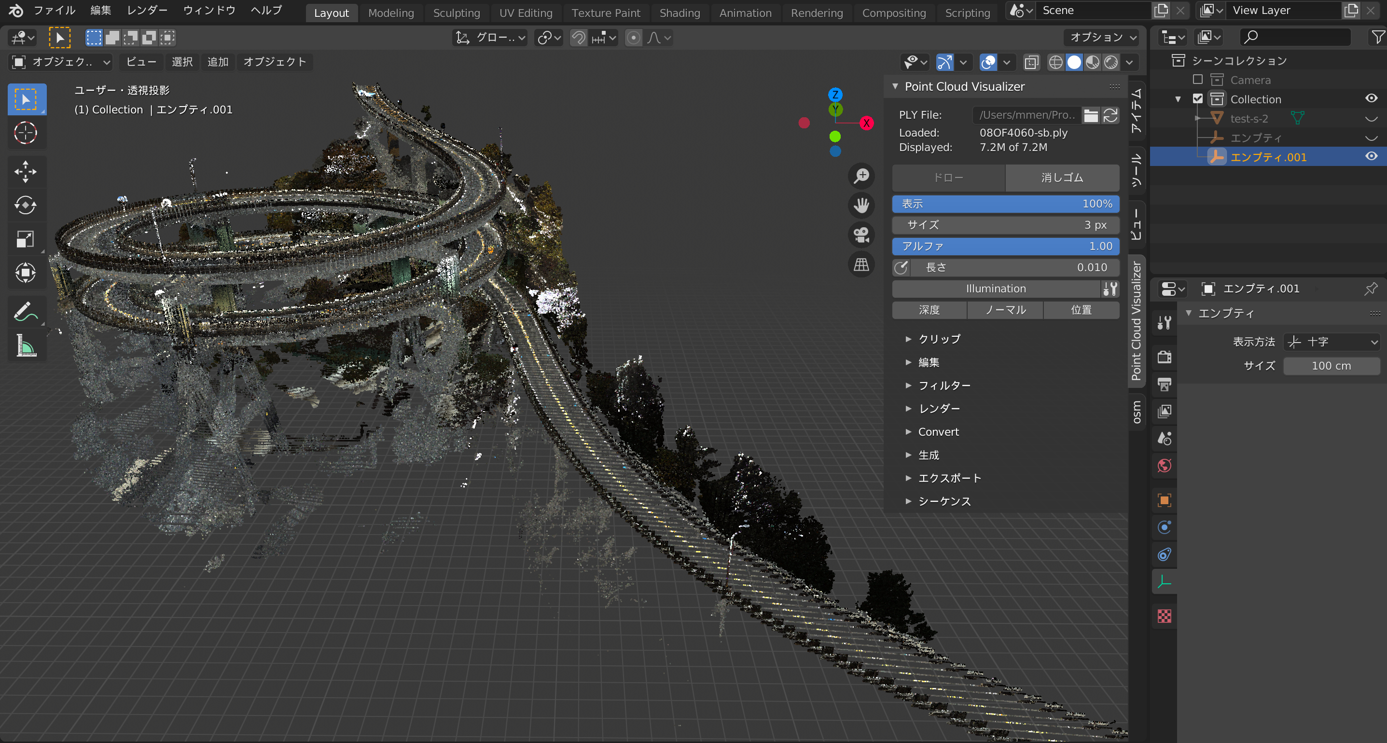The image size is (1387, 743).
Task: Expand the クリップ section
Action: (939, 339)
